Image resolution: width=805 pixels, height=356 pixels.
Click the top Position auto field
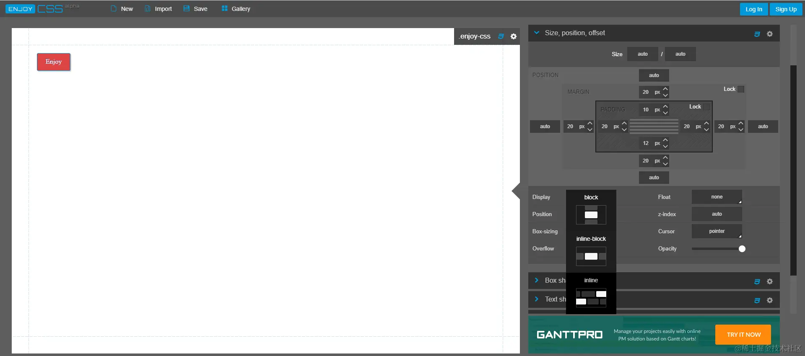654,75
